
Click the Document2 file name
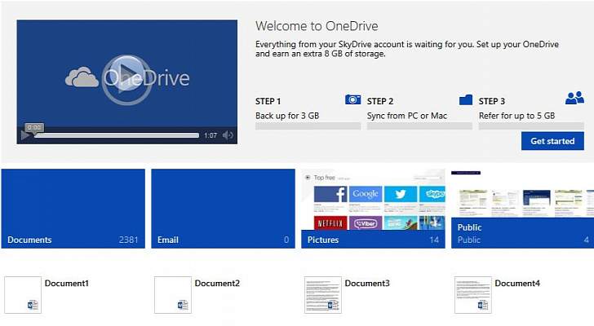pyautogui.click(x=217, y=284)
